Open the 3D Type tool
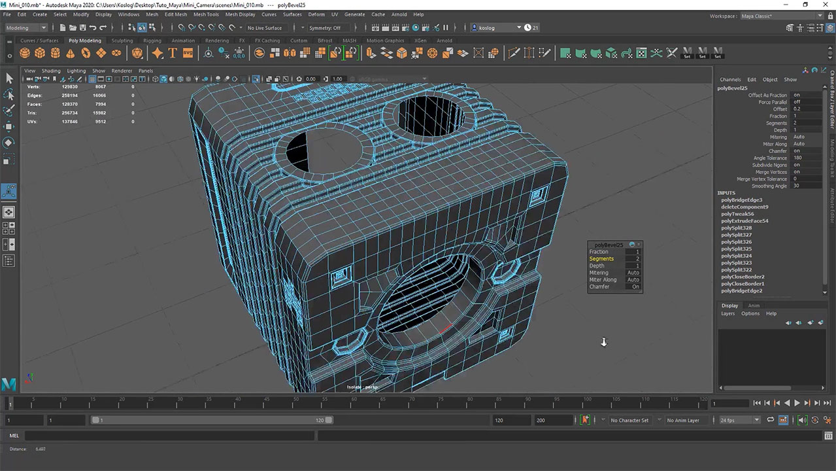836x471 pixels. tap(173, 53)
